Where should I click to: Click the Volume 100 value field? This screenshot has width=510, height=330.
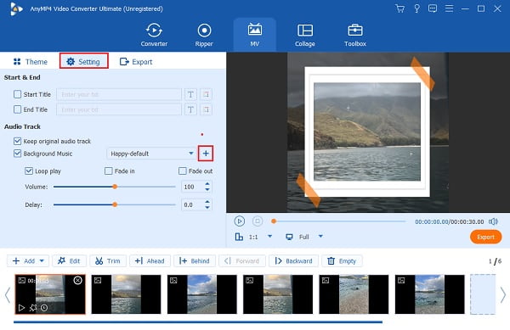pyautogui.click(x=192, y=187)
